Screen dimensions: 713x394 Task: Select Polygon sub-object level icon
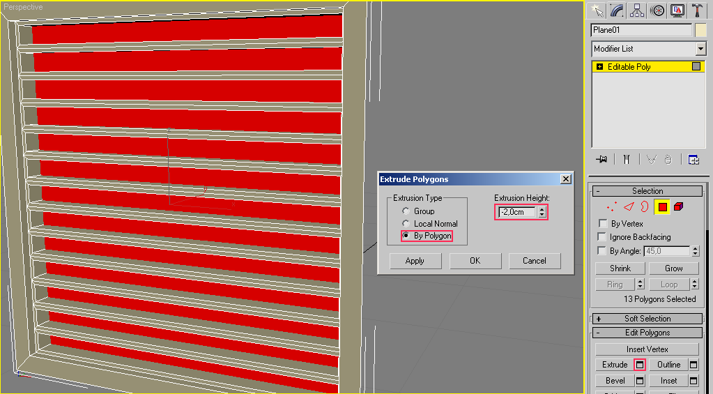pyautogui.click(x=663, y=207)
